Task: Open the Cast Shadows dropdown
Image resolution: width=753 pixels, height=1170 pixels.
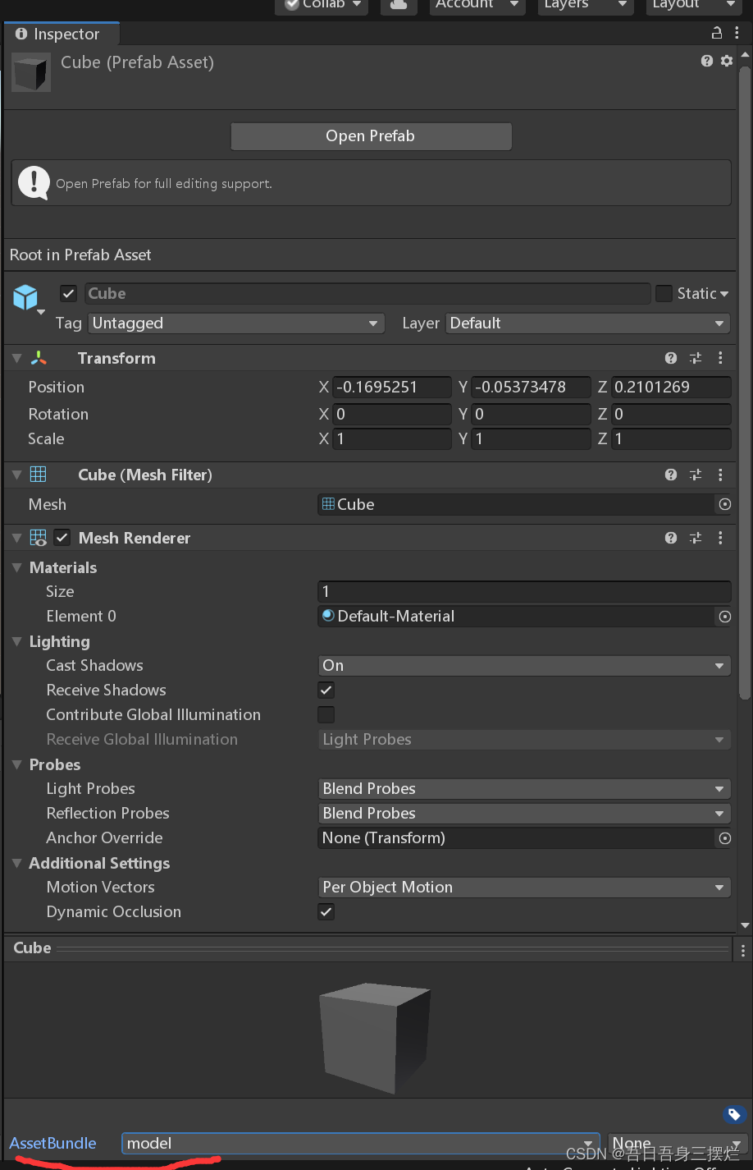Action: tap(524, 665)
